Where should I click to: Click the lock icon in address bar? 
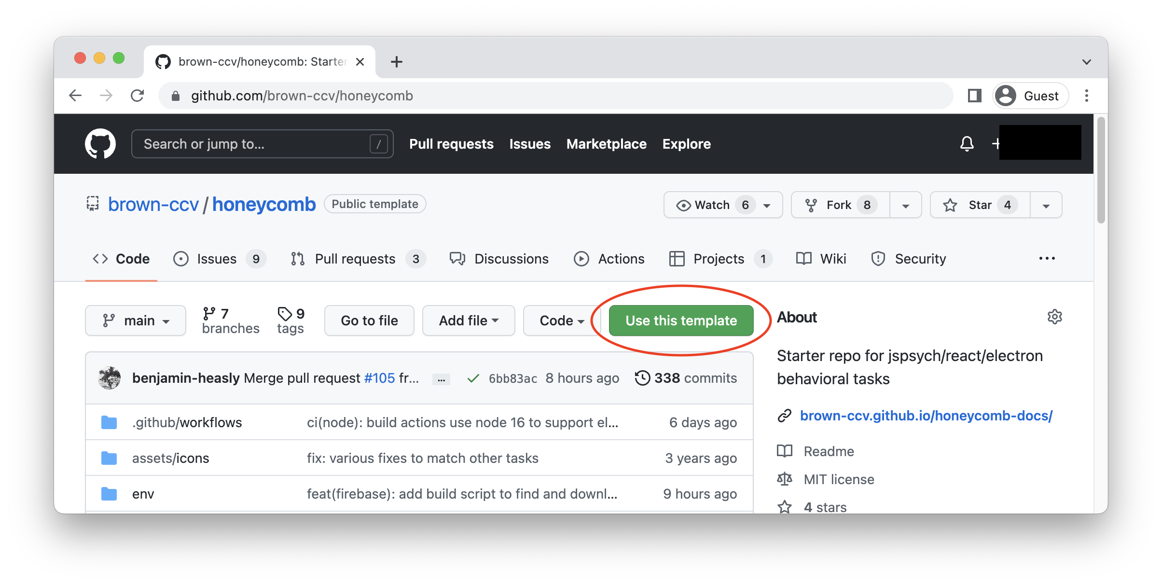tap(176, 96)
